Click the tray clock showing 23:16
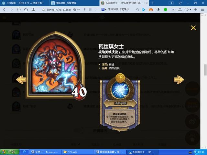Screen dimensions: 207x155 click(x=201, y=152)
